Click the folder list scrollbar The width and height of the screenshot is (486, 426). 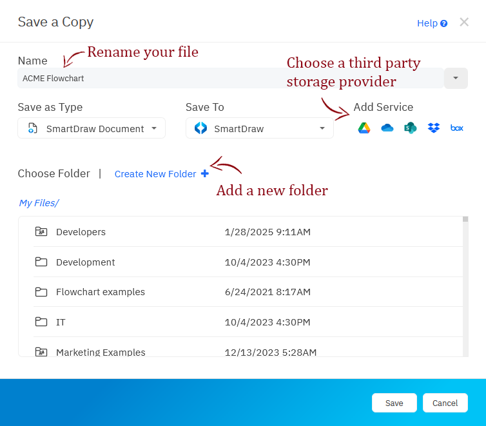[465, 284]
